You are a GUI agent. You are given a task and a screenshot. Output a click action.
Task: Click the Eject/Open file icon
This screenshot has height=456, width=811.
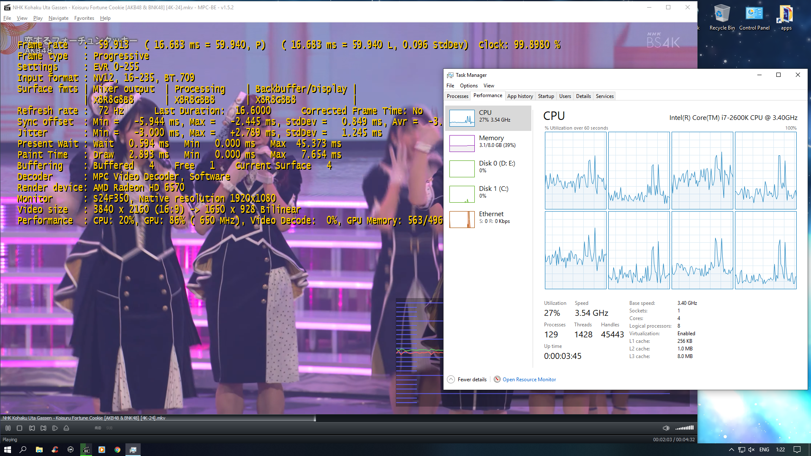tap(66, 428)
